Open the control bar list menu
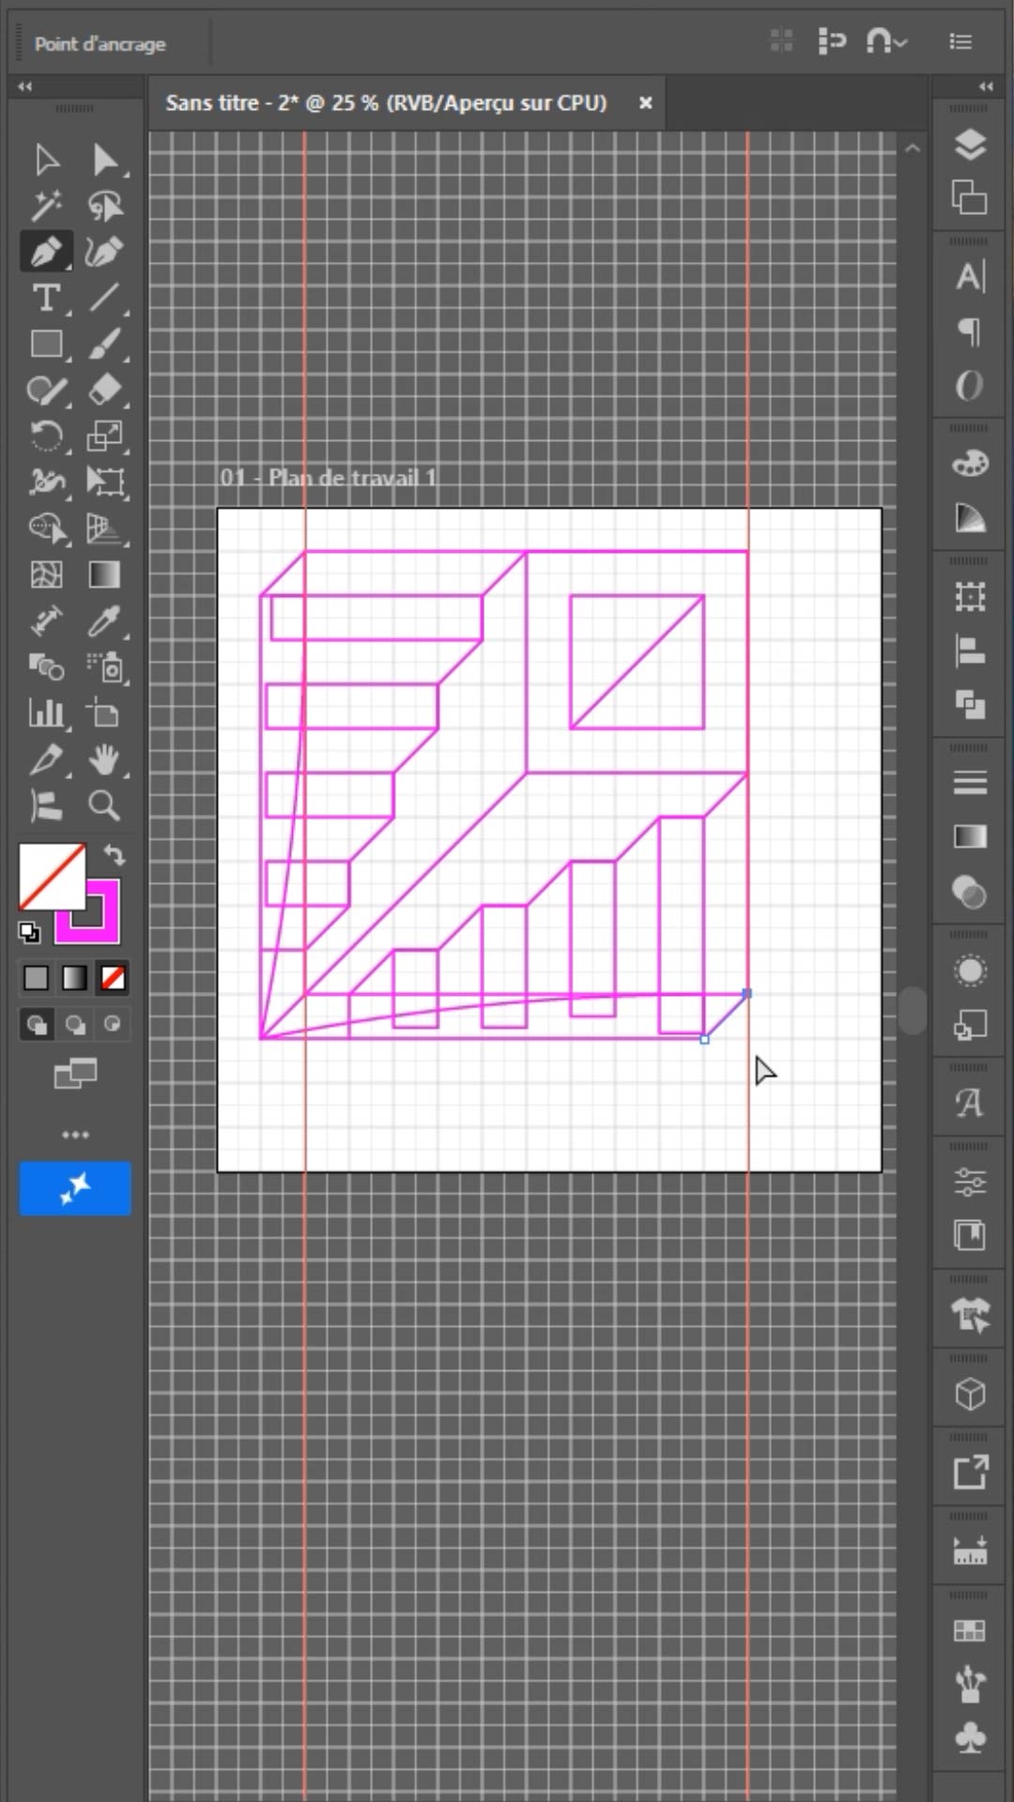 pos(960,41)
